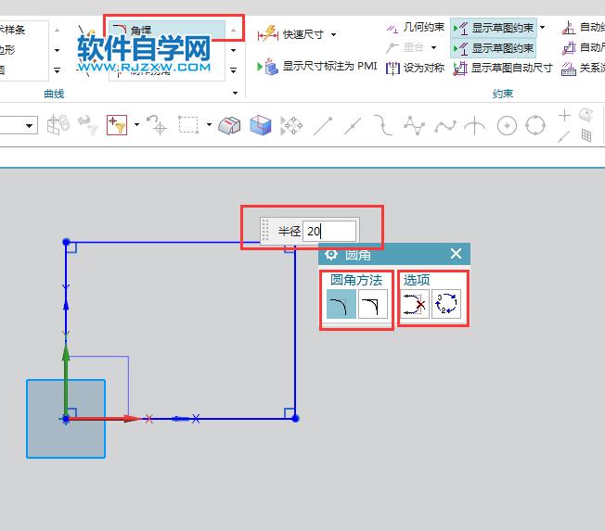Image resolution: width=605 pixels, height=531 pixels.
Task: Close the 圆角 fillet dialog
Action: 456,254
